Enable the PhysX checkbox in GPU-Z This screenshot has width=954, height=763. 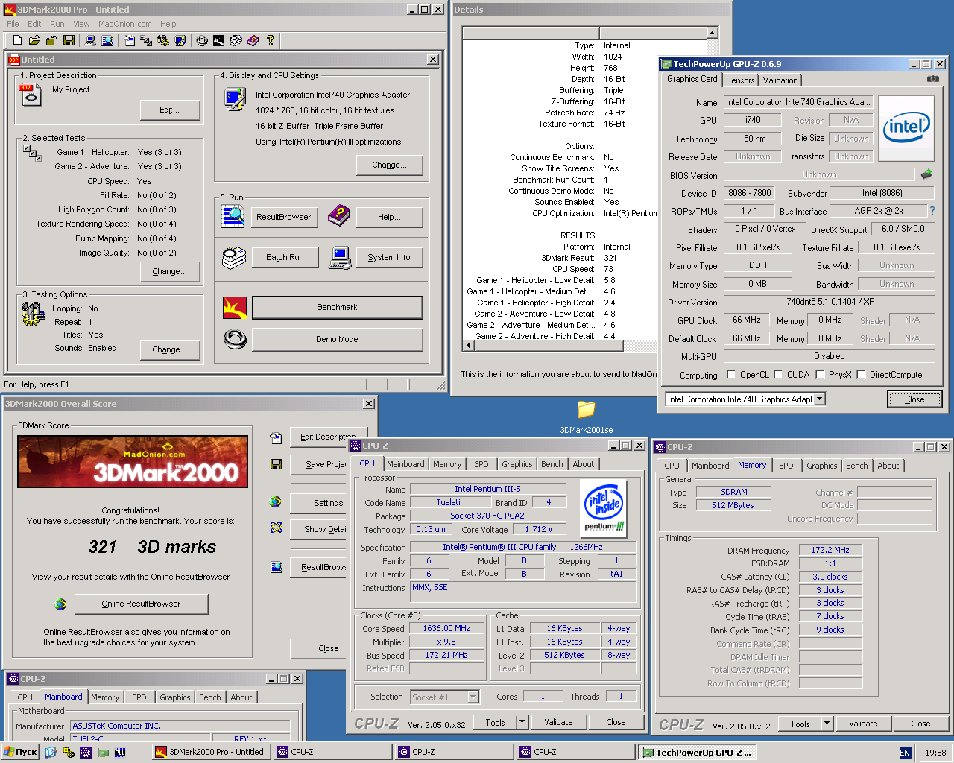click(x=820, y=374)
